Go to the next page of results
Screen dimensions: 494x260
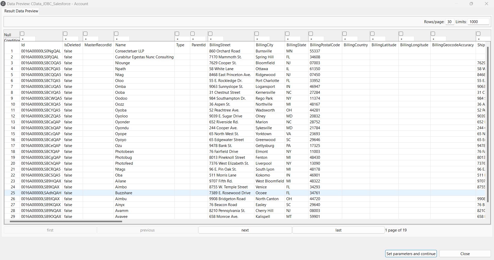pos(245,230)
